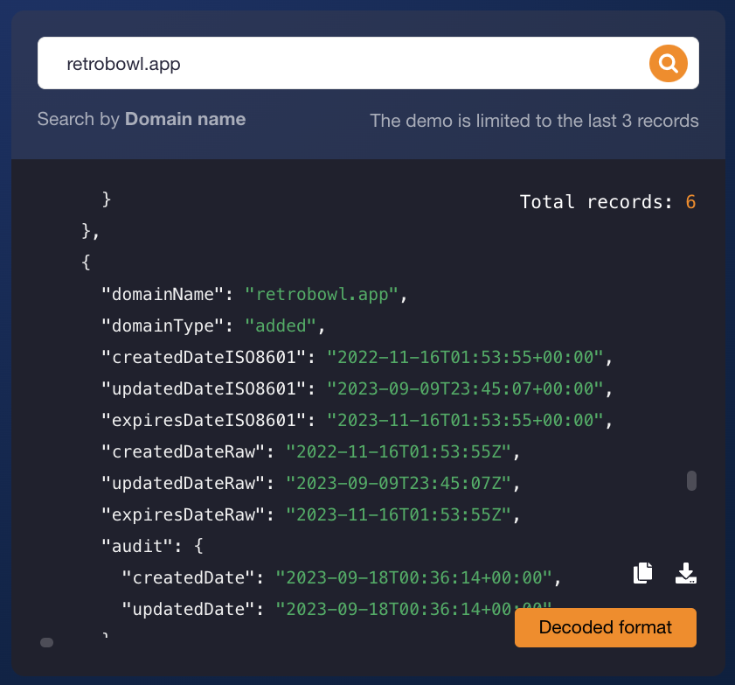Click the horizontal scrollbar thumb

point(46,642)
